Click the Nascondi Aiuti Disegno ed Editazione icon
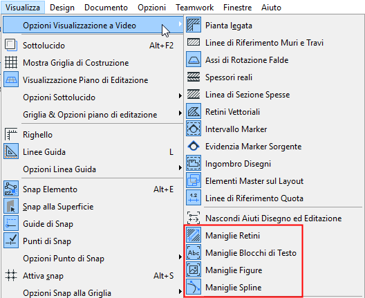This screenshot has height=298, width=365. click(x=194, y=218)
